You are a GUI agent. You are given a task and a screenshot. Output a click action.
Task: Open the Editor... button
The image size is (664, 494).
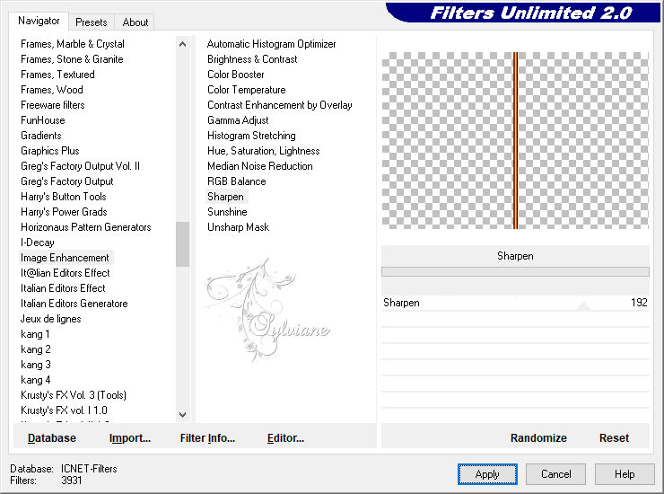click(x=286, y=437)
